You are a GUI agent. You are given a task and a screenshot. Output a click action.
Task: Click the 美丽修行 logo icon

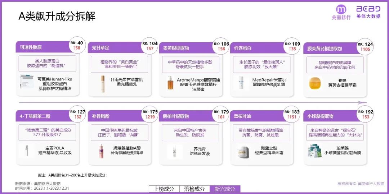tap(341, 12)
